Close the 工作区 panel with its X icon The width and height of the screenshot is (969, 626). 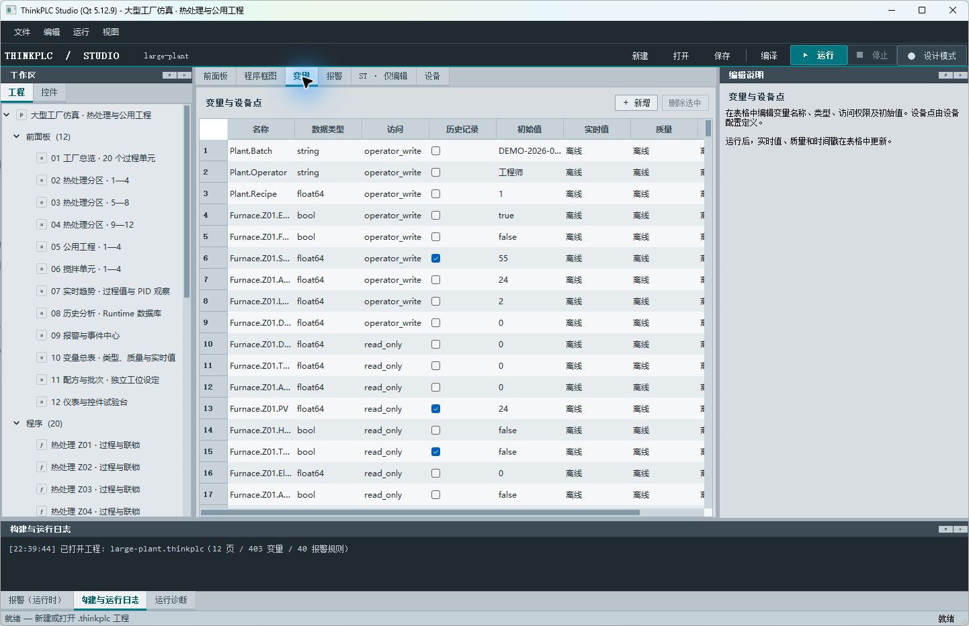[x=184, y=75]
